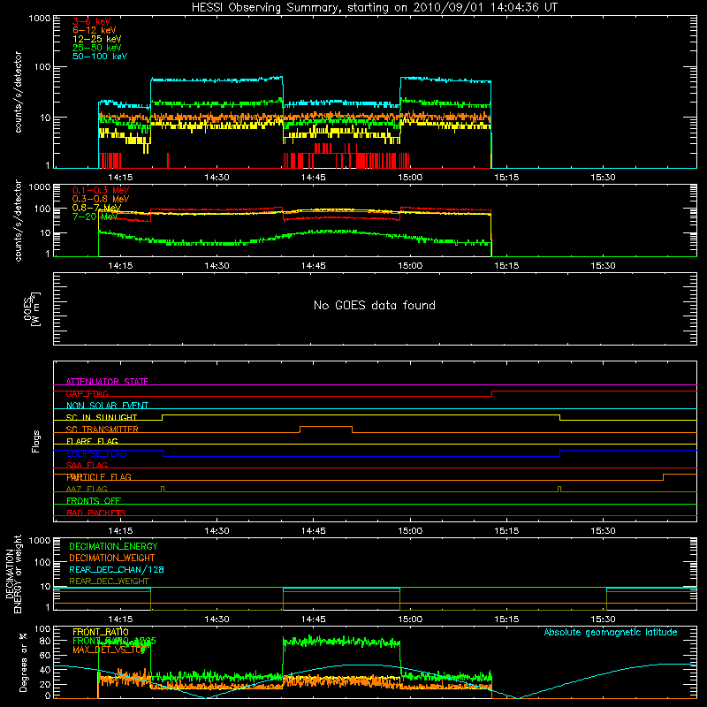Click the REAR_DEC_CHAN/128 legend label
Image resolution: width=707 pixels, height=707 pixels.
[117, 570]
